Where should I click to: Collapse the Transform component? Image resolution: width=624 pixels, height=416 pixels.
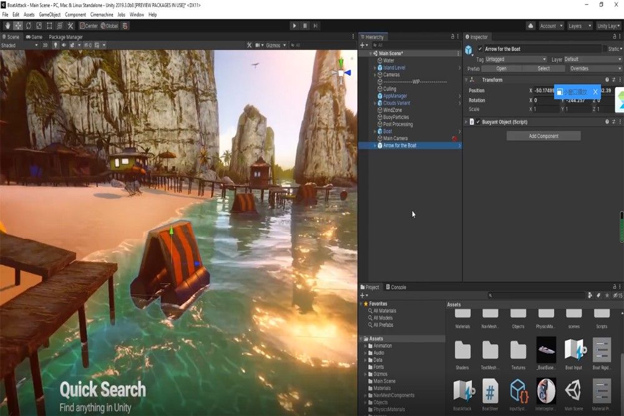point(466,80)
